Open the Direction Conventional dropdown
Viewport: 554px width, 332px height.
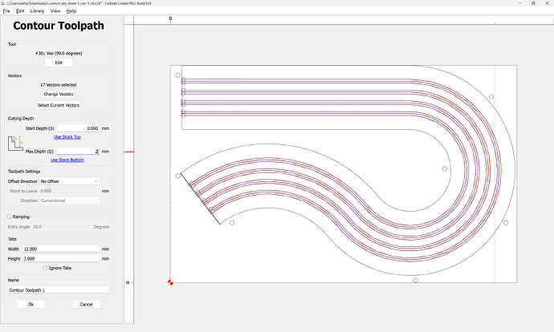(69, 200)
